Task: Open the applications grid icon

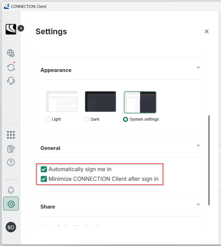Action: tap(11, 135)
